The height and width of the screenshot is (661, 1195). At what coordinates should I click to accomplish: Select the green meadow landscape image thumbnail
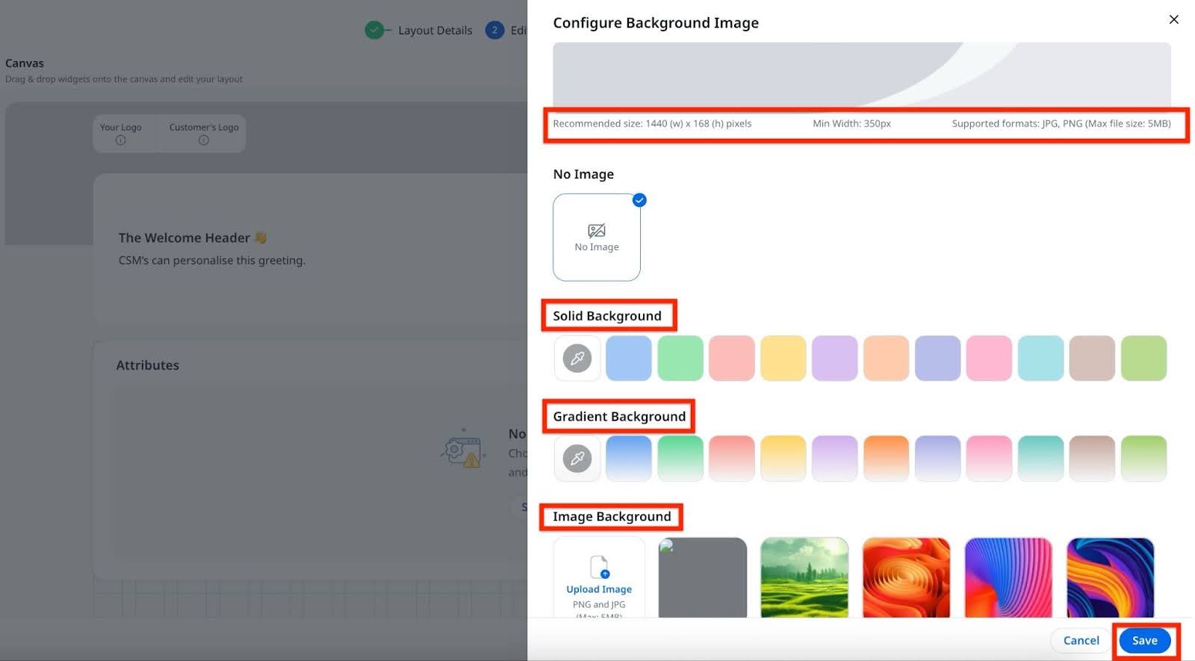804,577
